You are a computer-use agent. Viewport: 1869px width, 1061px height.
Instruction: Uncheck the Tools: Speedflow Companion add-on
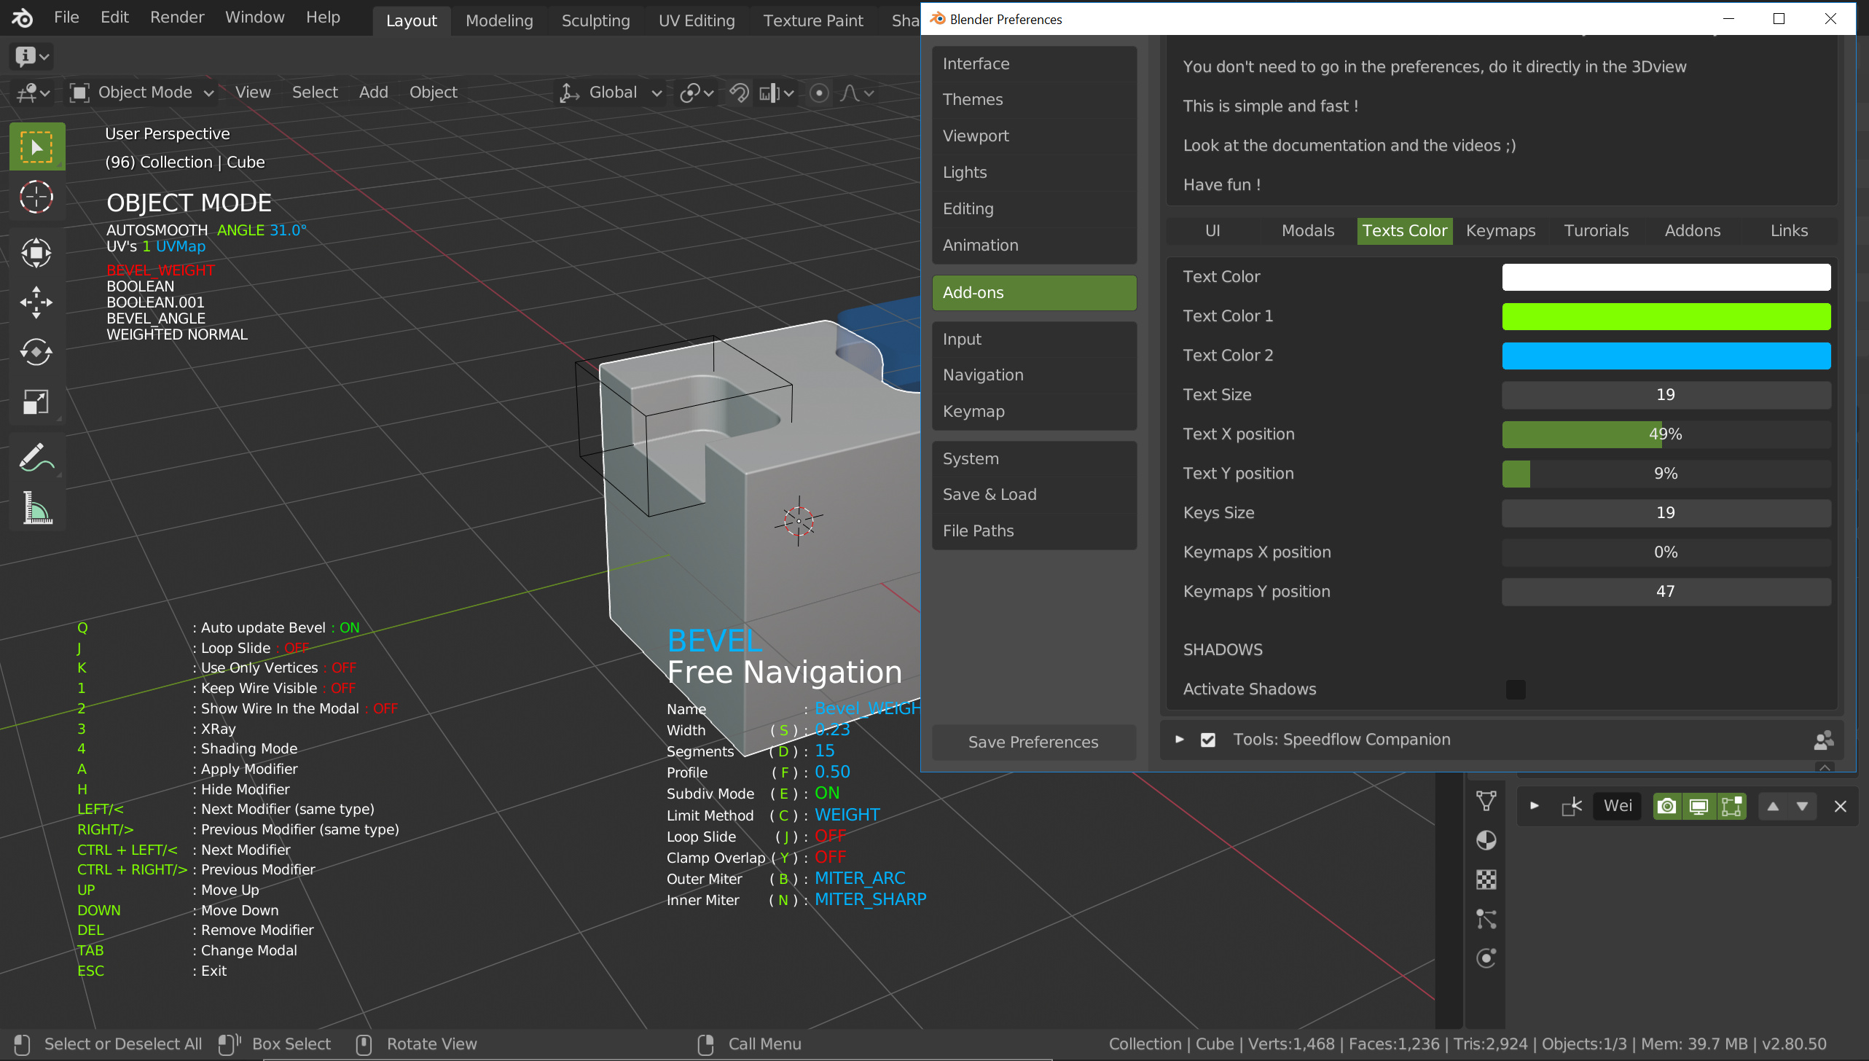click(1208, 739)
